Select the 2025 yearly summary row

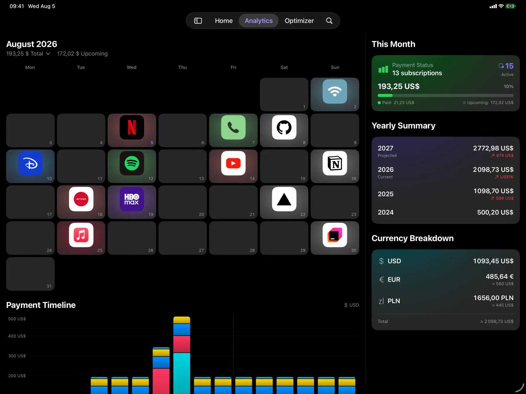click(446, 194)
